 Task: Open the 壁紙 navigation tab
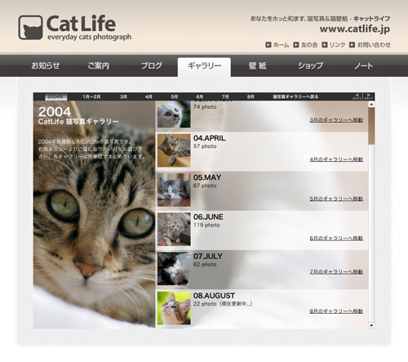(x=257, y=65)
